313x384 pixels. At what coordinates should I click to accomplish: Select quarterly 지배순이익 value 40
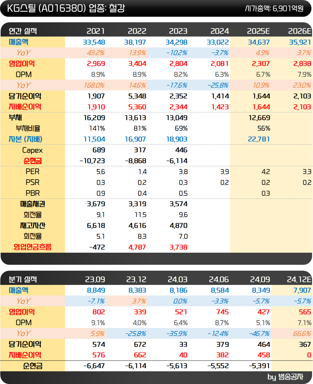click(183, 355)
